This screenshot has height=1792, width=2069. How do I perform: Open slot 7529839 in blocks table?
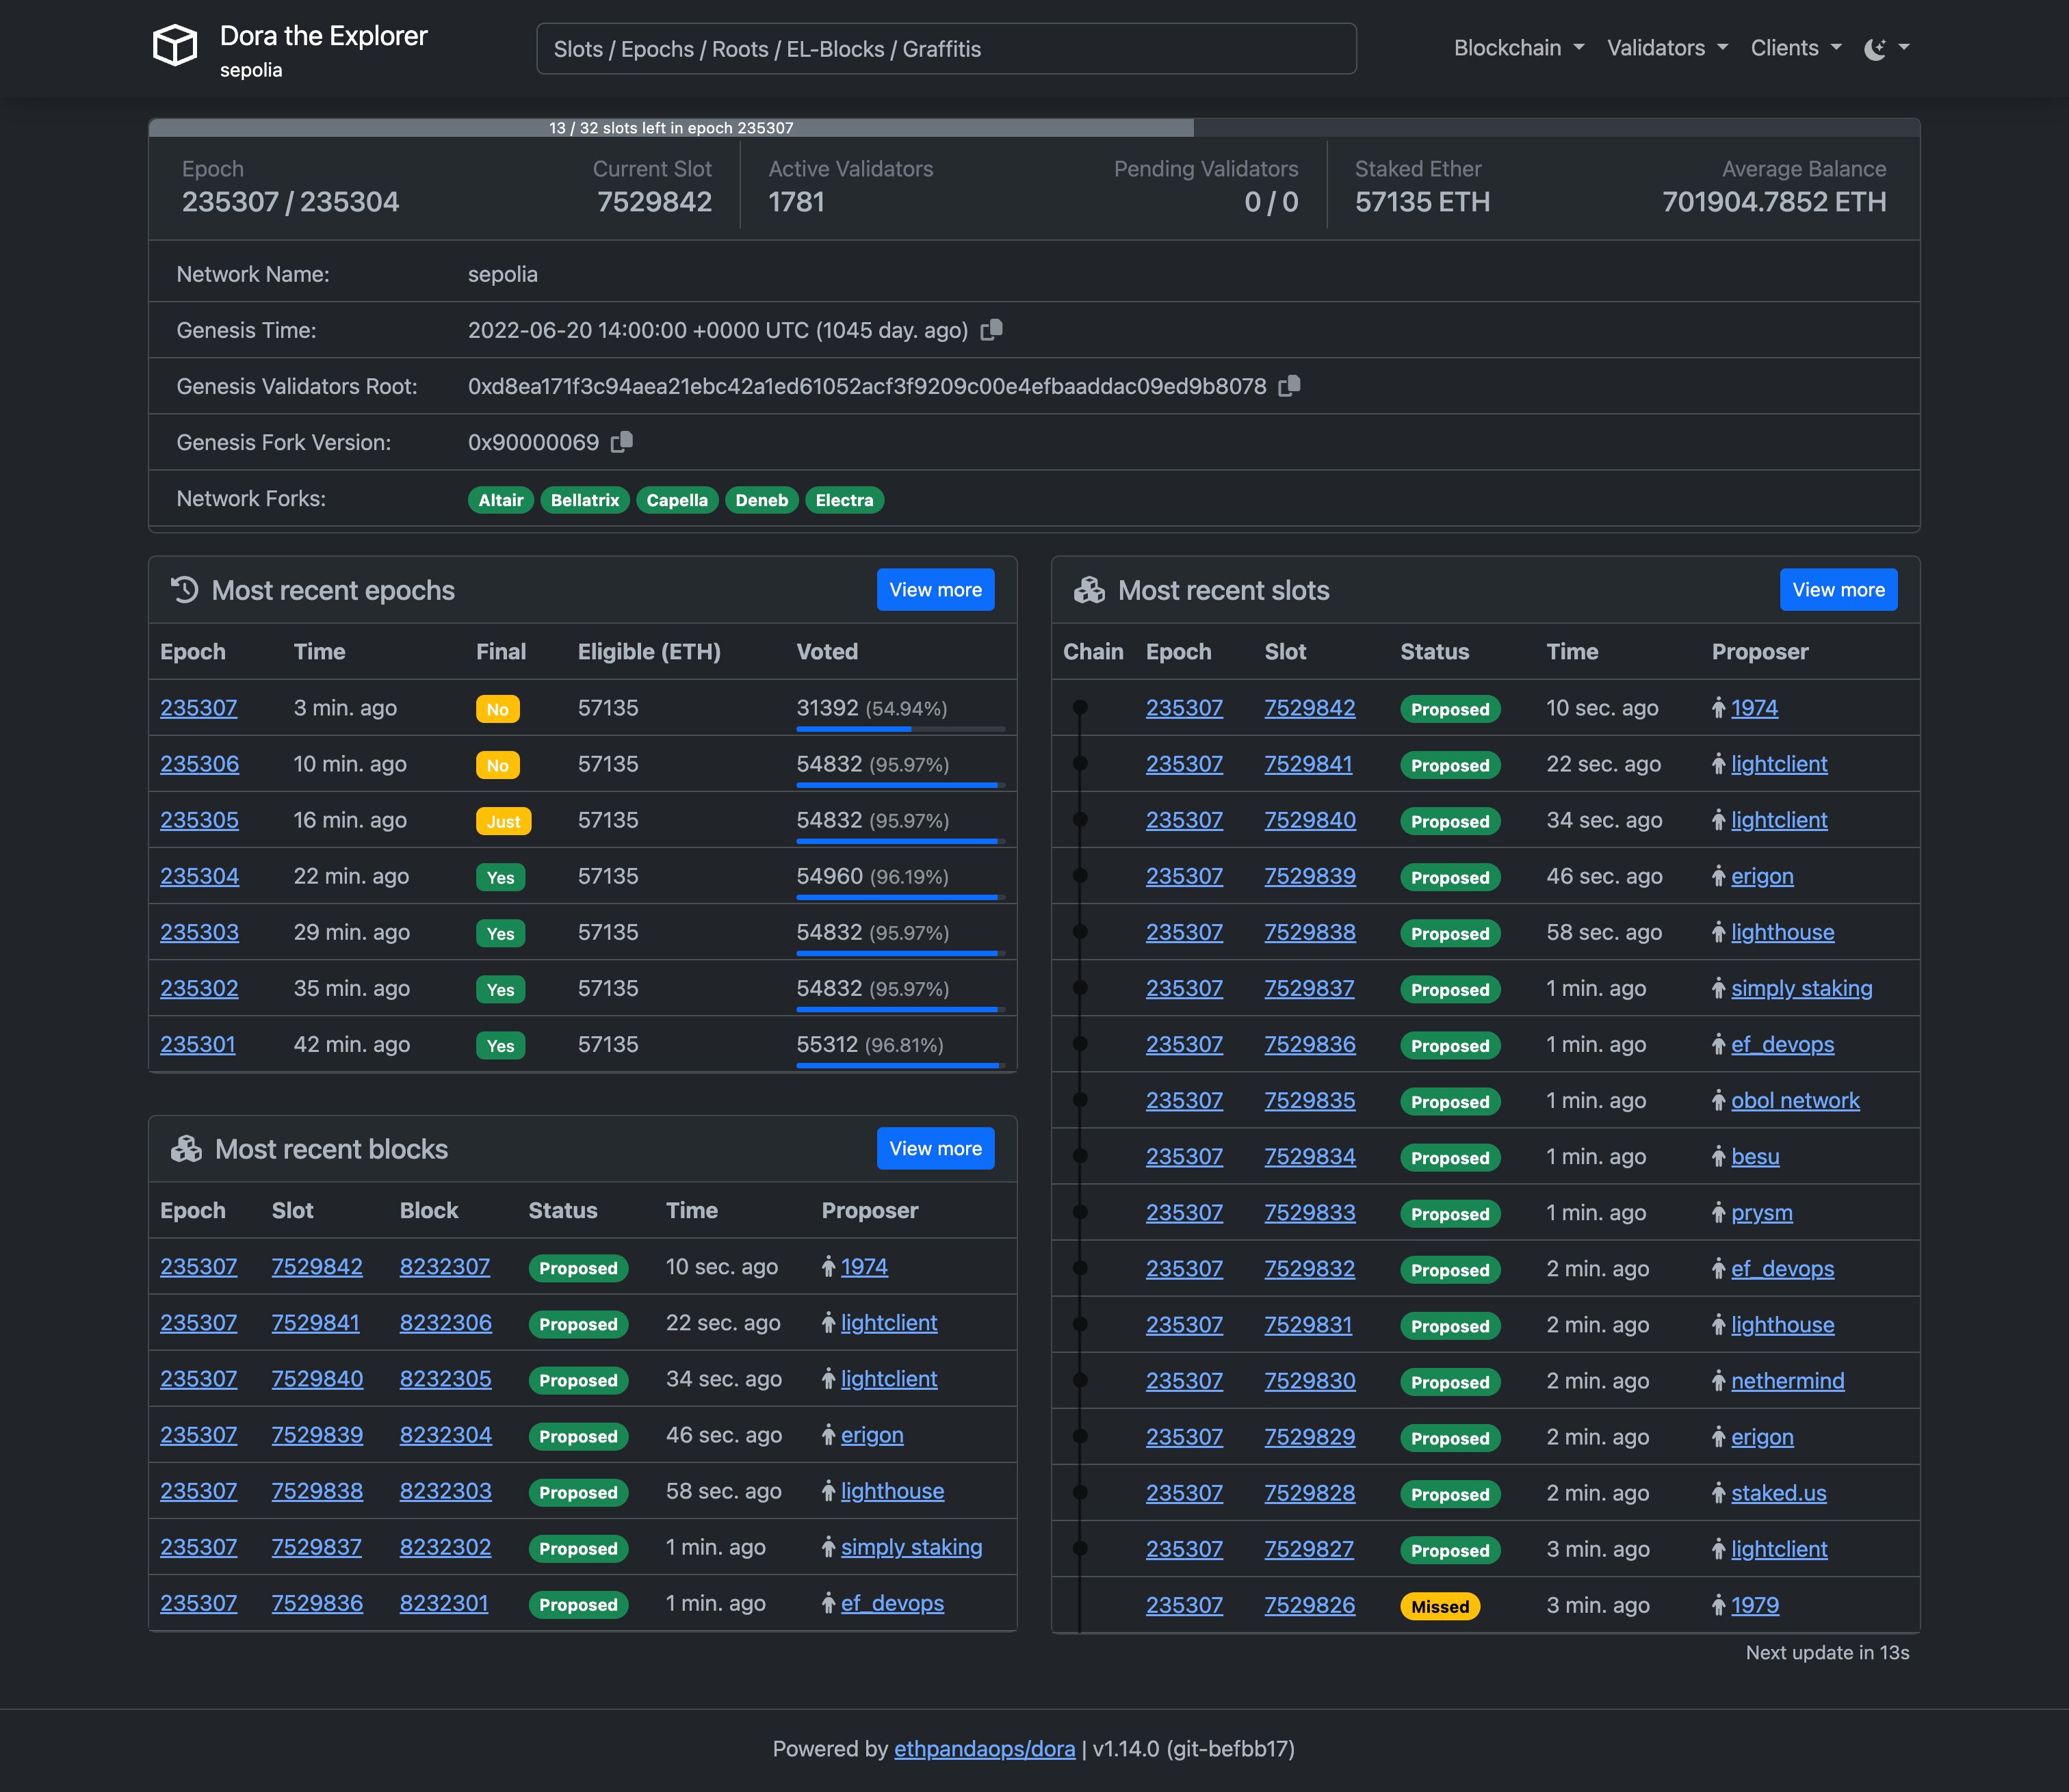pyautogui.click(x=316, y=1435)
